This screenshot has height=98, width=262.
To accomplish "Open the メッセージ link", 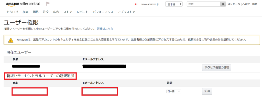I will [x=234, y=4].
